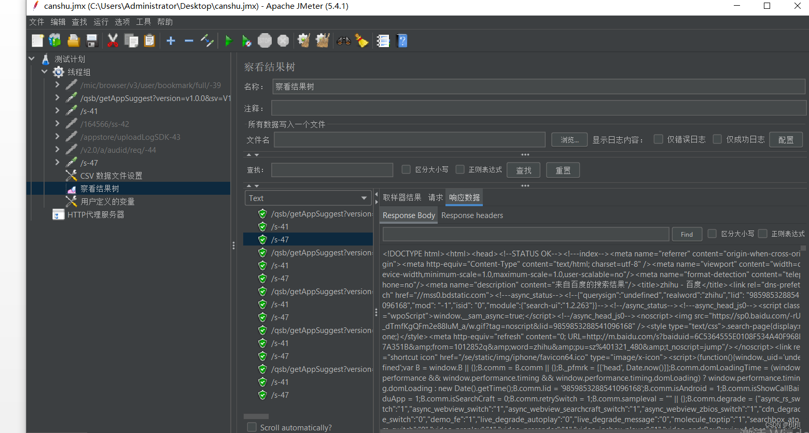Open the 文件 menu
This screenshot has height=433, width=809.
[37, 22]
